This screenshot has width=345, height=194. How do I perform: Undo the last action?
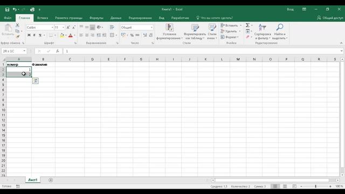(15, 10)
